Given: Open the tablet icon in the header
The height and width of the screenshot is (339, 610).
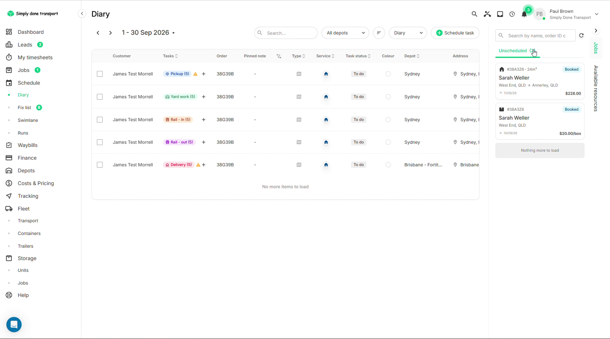Looking at the screenshot, I should (x=500, y=14).
